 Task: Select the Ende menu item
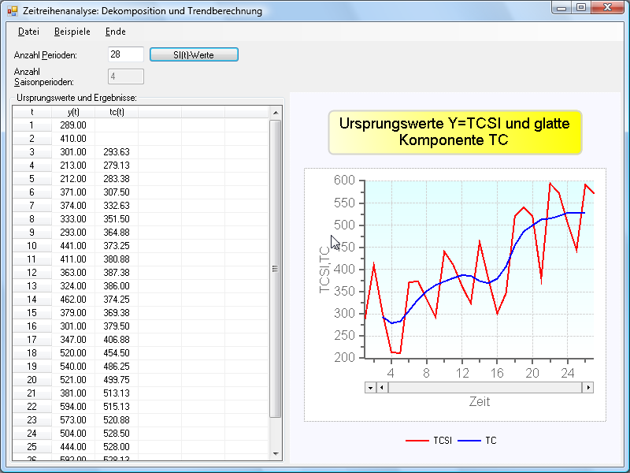tap(115, 32)
